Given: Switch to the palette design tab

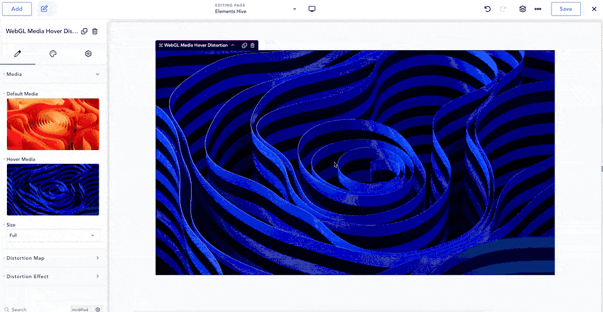Looking at the screenshot, I should 53,54.
